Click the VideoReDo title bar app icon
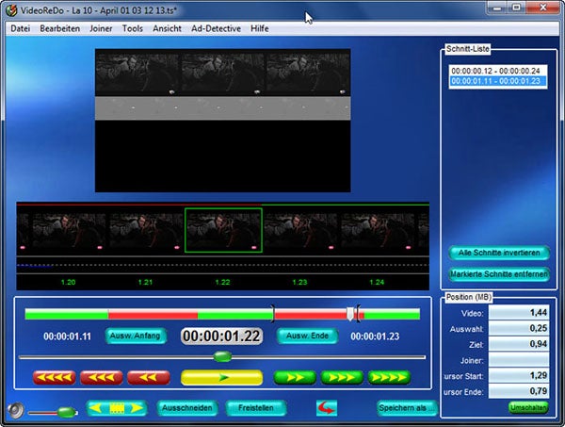Screen dimensions: 565x427 (x=11, y=10)
